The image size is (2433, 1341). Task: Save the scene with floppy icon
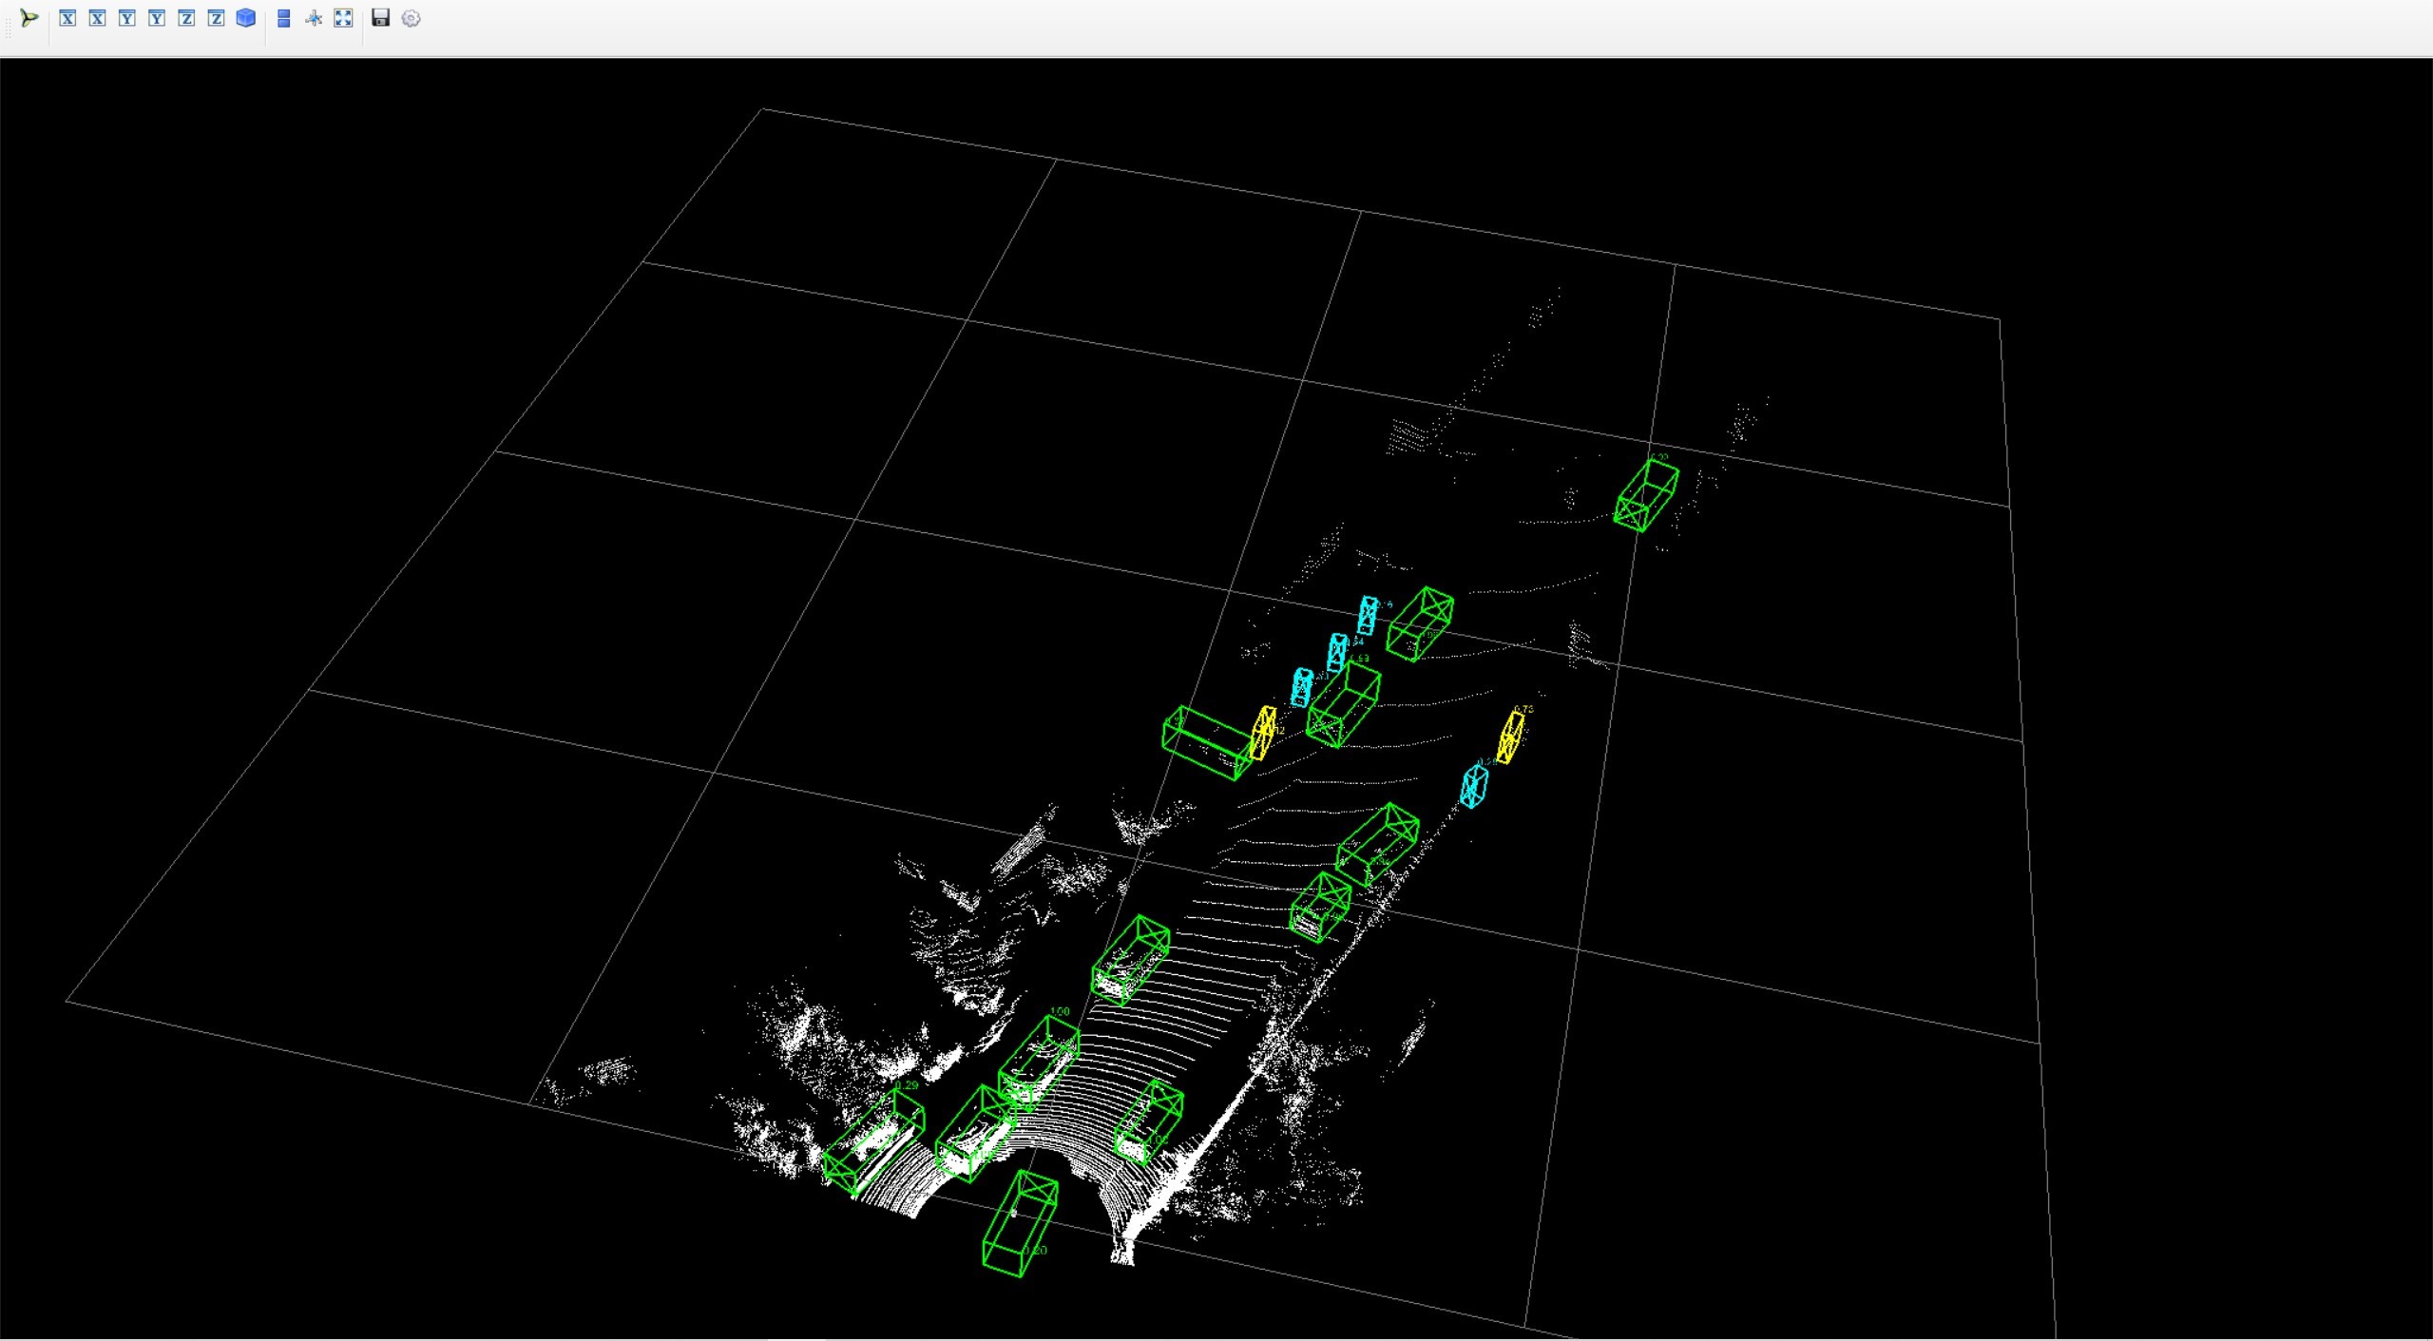coord(380,18)
